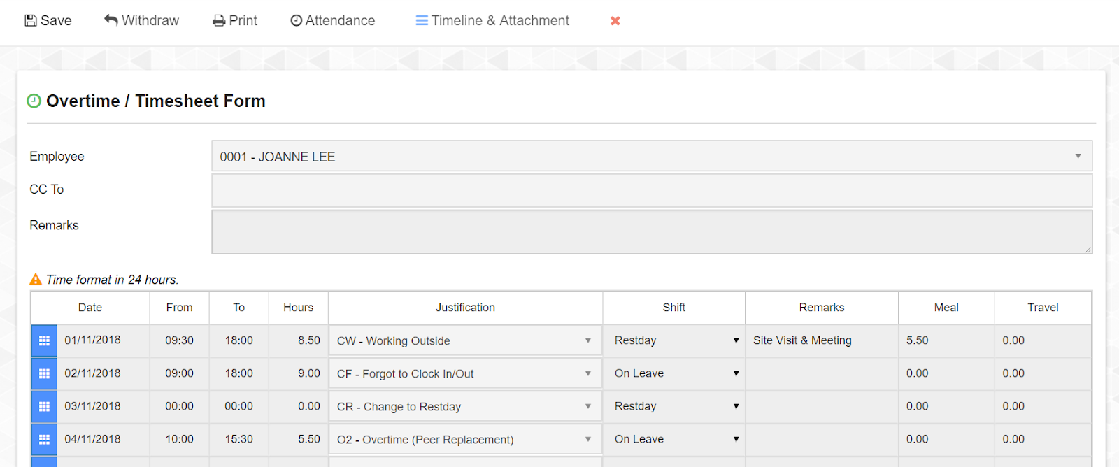Focus the Remarks text area
This screenshot has height=467, width=1119.
click(651, 232)
